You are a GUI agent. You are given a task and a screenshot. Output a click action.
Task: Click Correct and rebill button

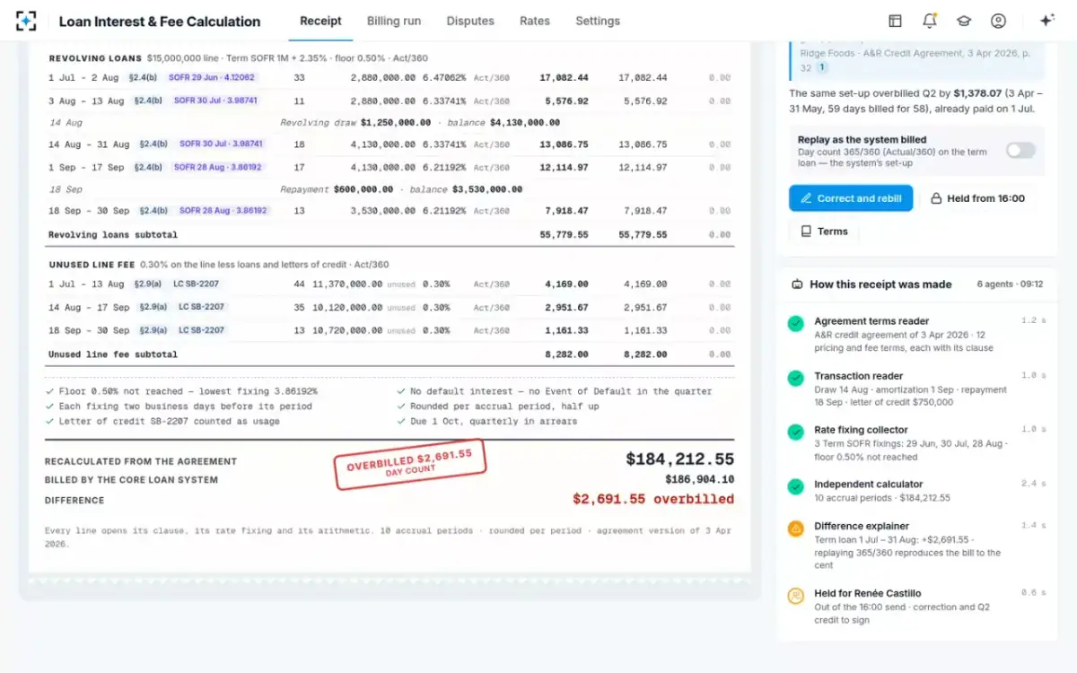(851, 198)
